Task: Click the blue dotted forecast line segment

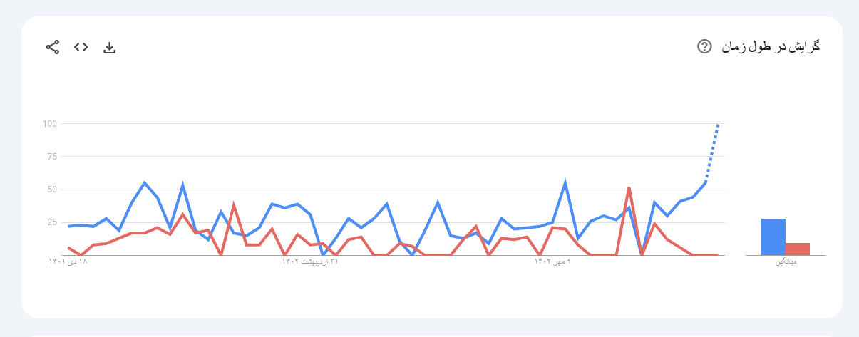Action: pyautogui.click(x=711, y=153)
